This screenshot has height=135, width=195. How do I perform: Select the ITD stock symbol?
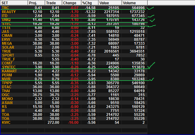[x=5, y=16]
